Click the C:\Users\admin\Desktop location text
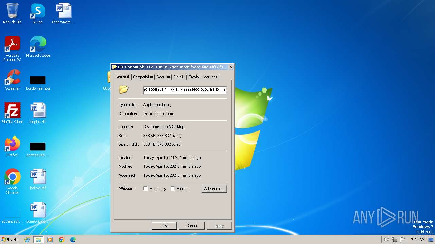The height and width of the screenshot is (244, 435). (164, 127)
